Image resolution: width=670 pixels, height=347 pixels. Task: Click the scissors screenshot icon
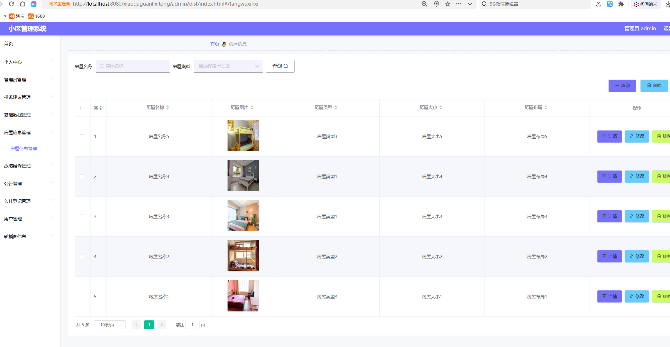[598, 4]
